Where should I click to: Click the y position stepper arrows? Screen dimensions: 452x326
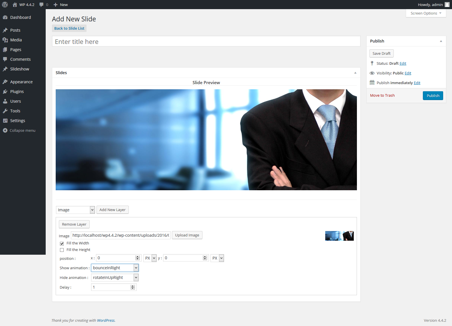pyautogui.click(x=205, y=258)
